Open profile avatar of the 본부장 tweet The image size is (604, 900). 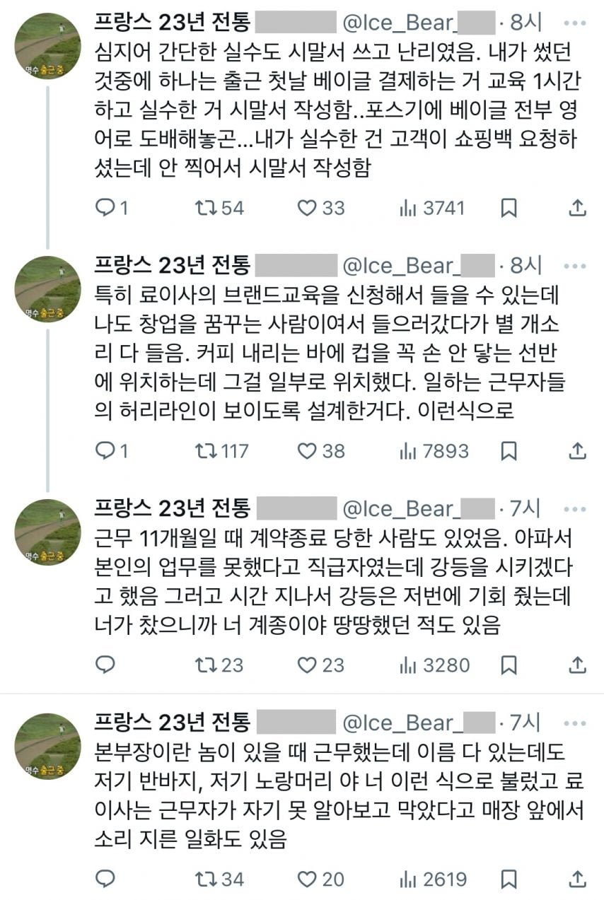[x=47, y=747]
